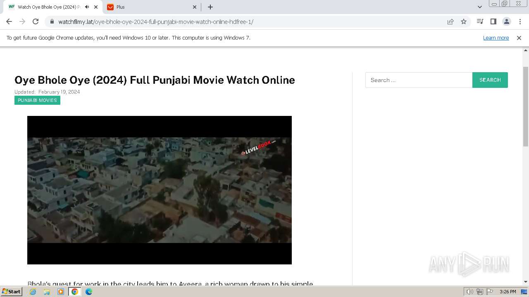Close the Plus tab

pos(195,7)
